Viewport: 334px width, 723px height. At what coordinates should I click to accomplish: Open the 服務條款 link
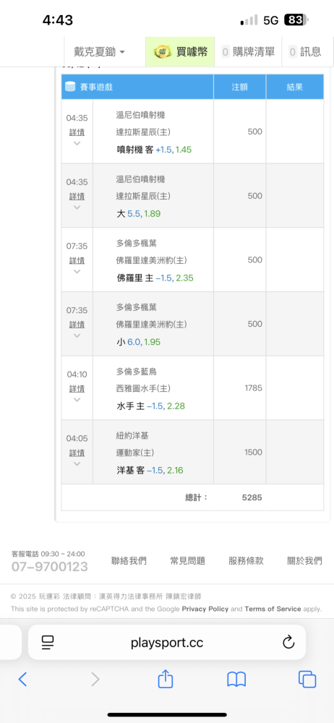[x=246, y=561]
